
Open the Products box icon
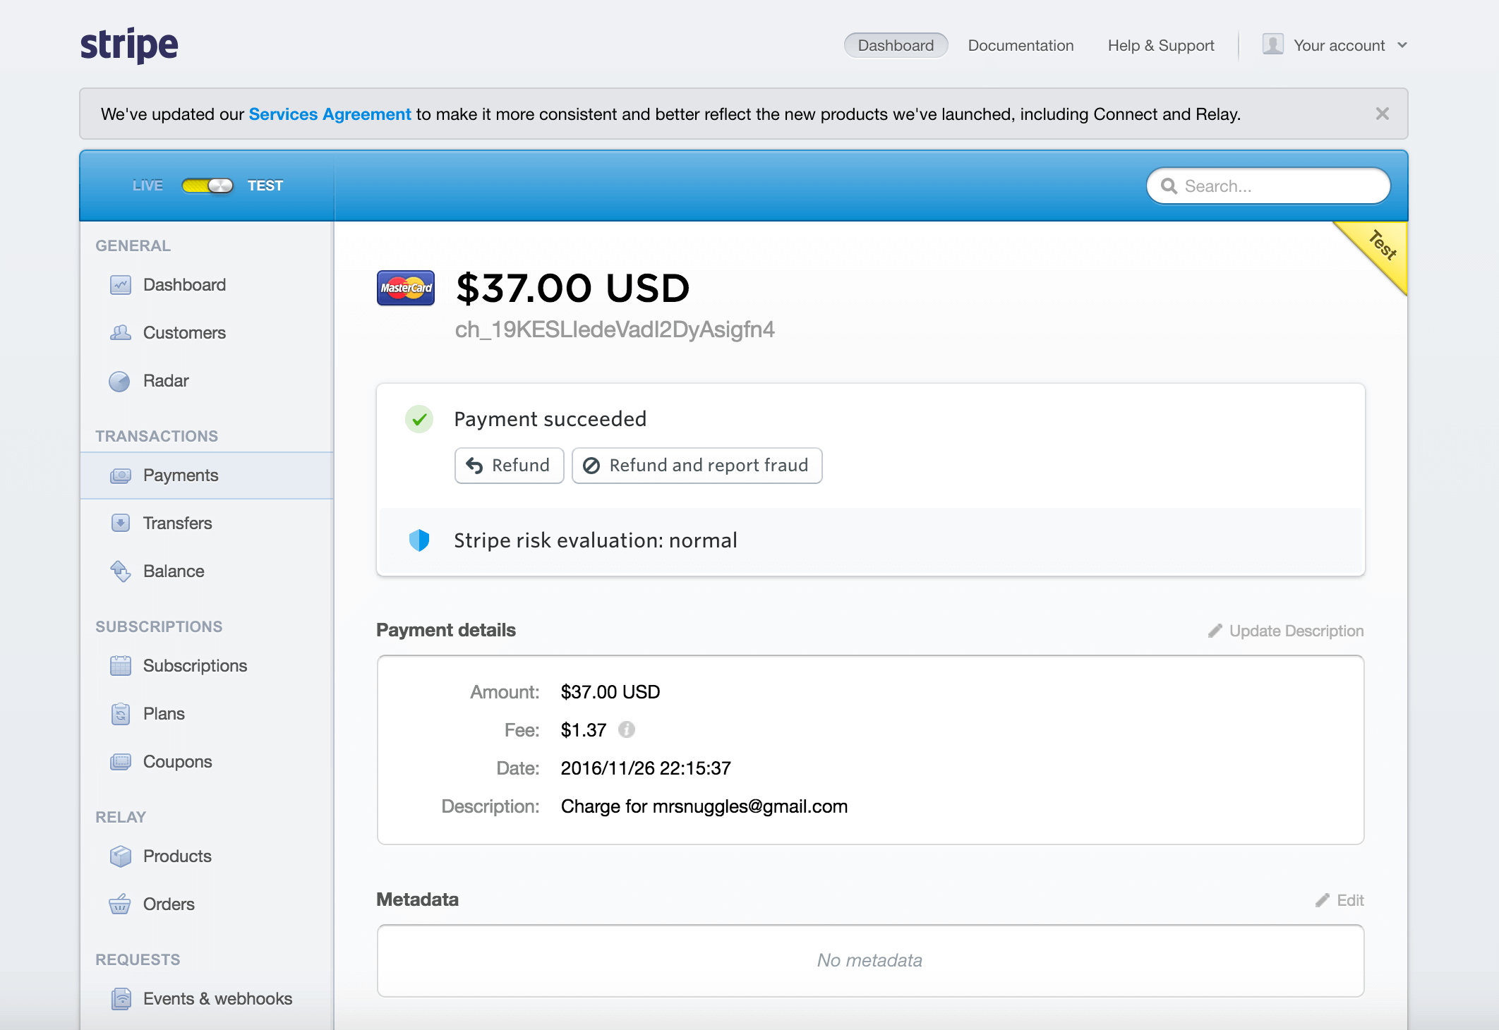click(x=120, y=856)
